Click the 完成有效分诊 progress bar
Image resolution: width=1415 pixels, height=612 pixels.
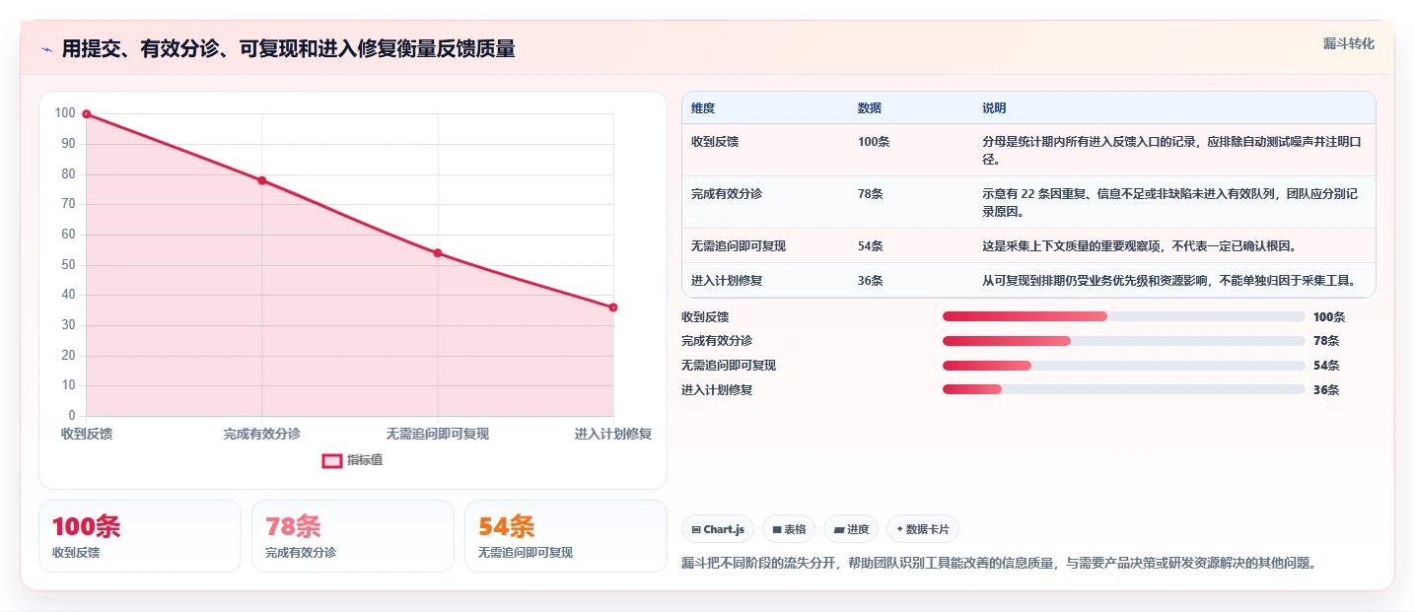coord(1124,341)
